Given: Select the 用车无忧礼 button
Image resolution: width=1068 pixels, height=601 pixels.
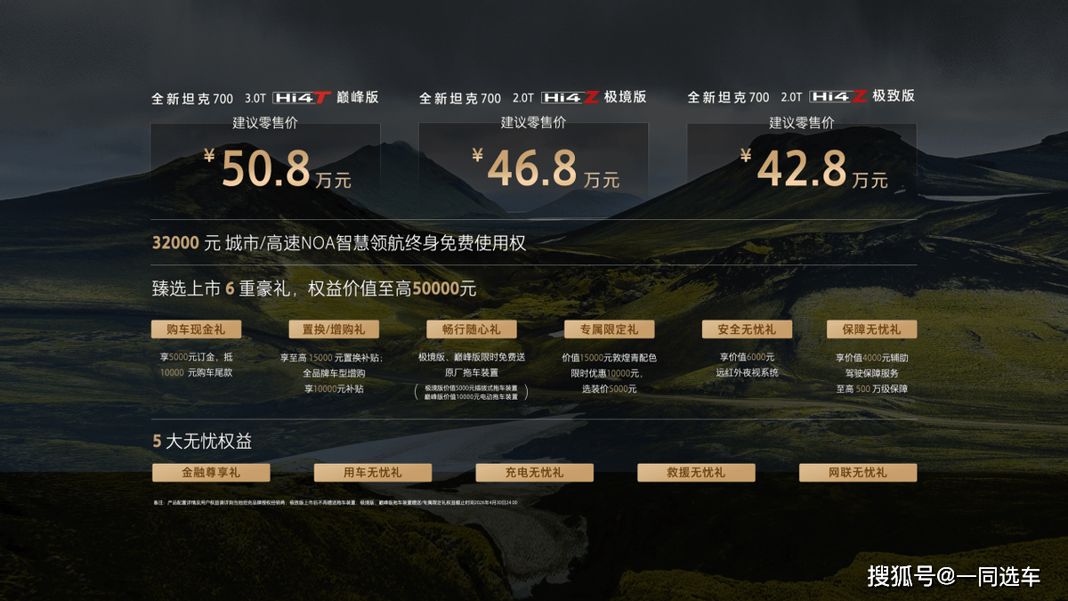Looking at the screenshot, I should (372, 473).
